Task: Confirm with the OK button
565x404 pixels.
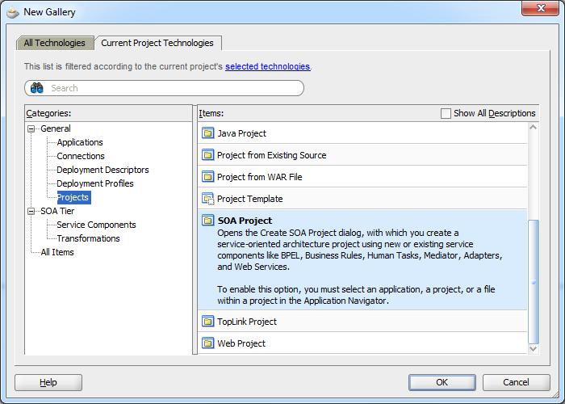Action: 442,382
